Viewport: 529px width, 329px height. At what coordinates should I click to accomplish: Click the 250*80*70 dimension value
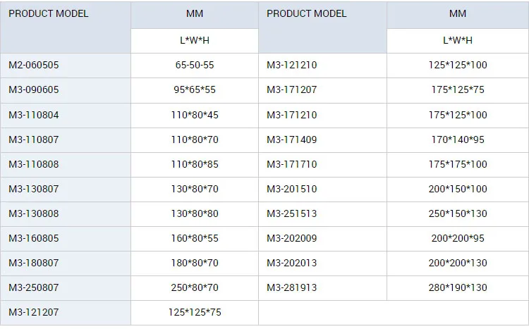195,287
